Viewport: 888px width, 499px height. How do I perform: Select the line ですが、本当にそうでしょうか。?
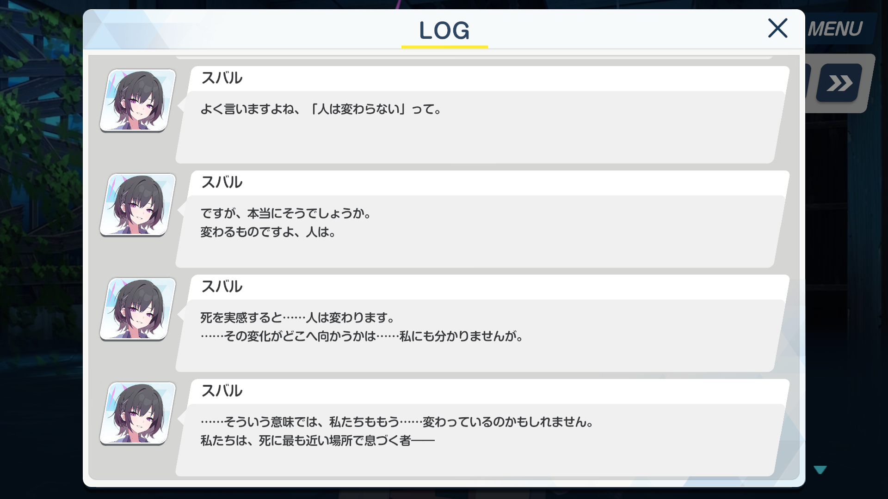(286, 213)
